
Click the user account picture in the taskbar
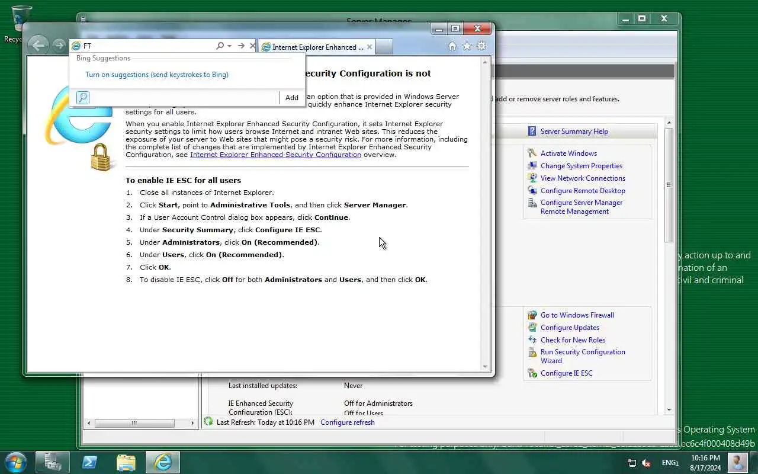coord(737,462)
